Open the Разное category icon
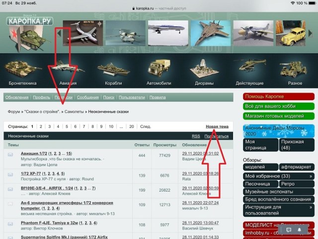The image size is (318, 239). (295, 68)
